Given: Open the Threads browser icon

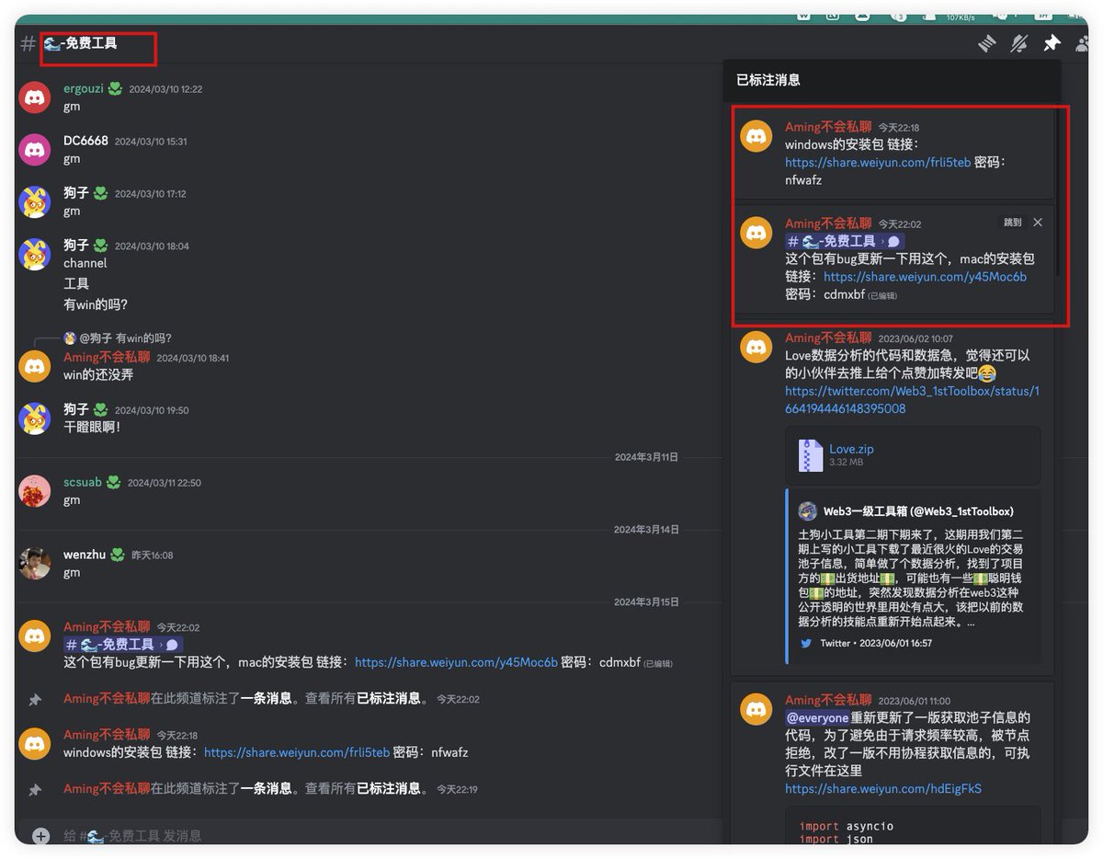Looking at the screenshot, I should (988, 43).
